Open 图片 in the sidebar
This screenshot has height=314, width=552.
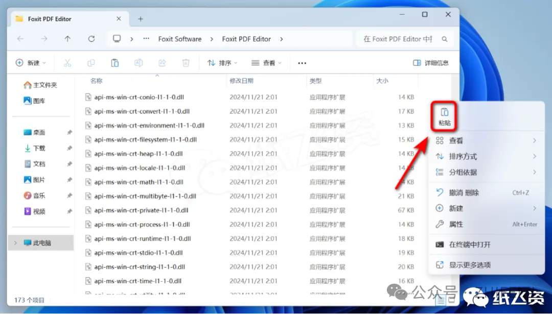click(x=34, y=180)
